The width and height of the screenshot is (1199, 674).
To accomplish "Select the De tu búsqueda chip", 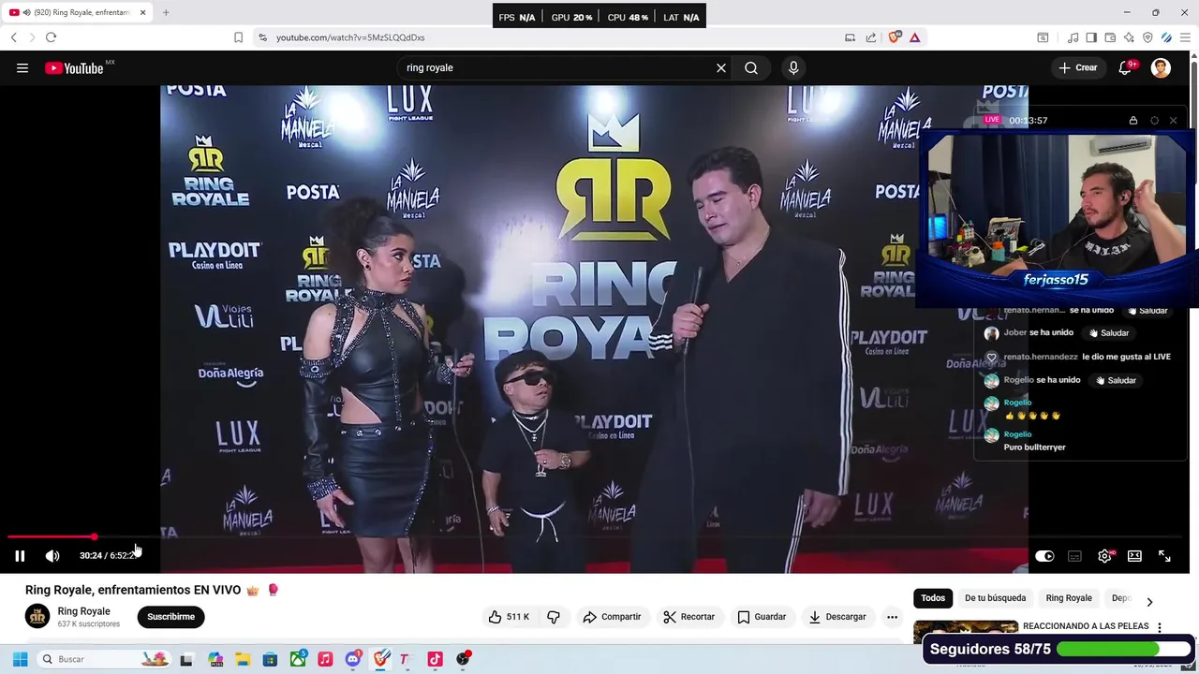I will pos(995,598).
